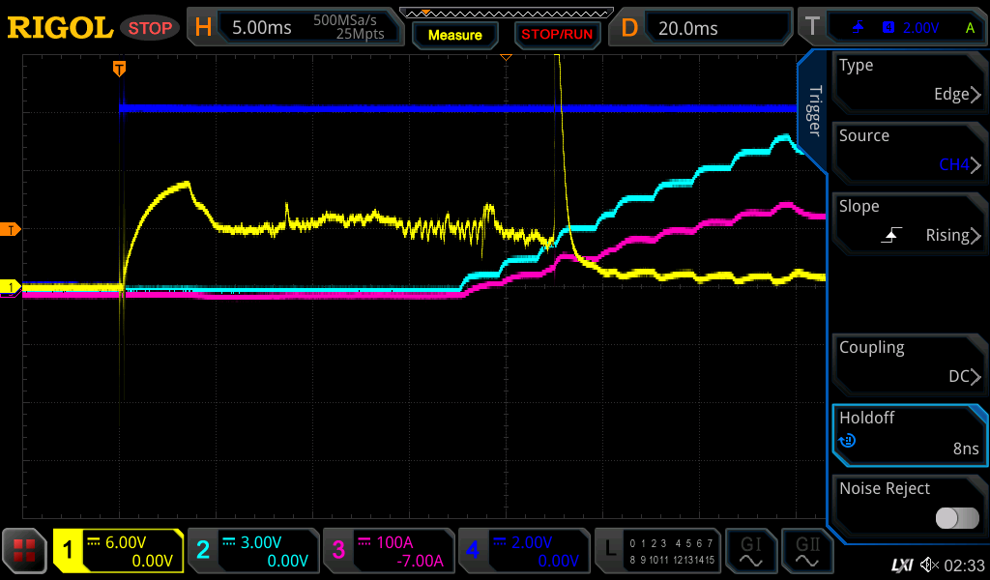Click the GI signal generator icon

click(750, 551)
